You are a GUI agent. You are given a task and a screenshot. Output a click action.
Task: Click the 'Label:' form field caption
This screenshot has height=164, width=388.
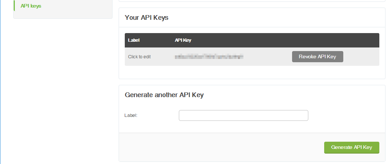131,115
